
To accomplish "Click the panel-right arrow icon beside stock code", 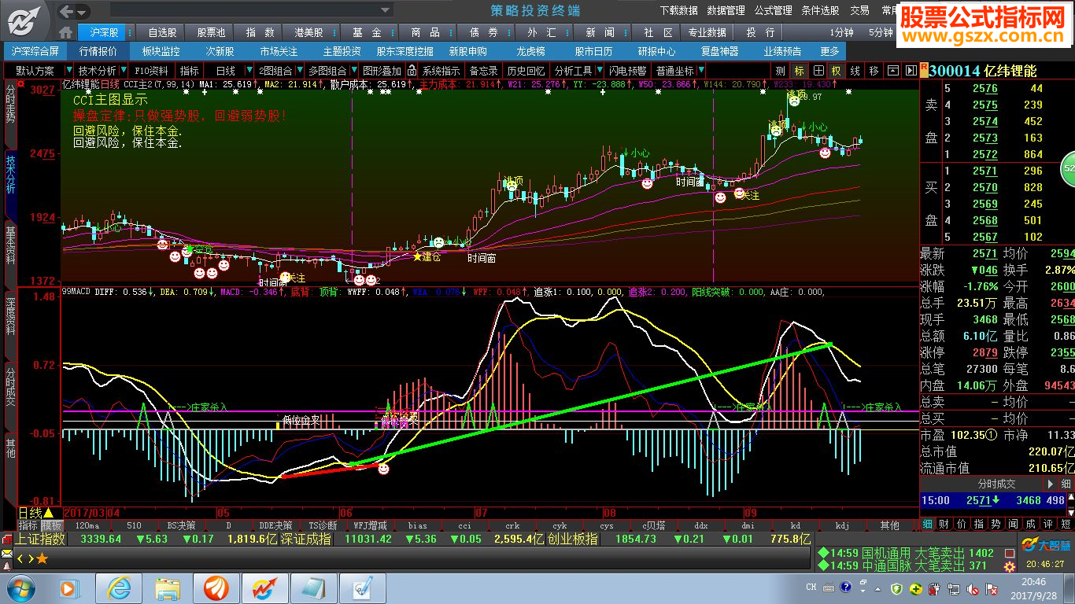I will [x=911, y=71].
